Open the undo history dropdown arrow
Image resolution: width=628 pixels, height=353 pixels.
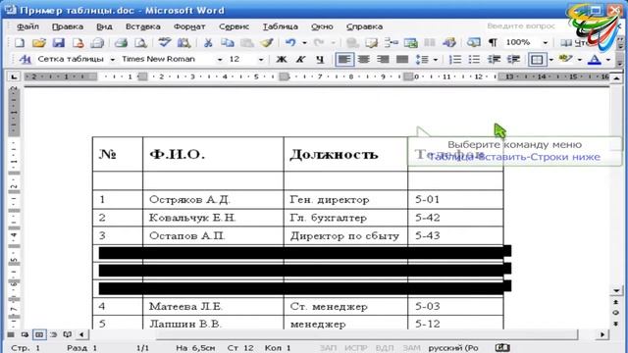coord(304,42)
